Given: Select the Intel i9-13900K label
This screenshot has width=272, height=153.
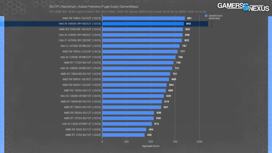Looking at the screenshot, I should point(80,35).
